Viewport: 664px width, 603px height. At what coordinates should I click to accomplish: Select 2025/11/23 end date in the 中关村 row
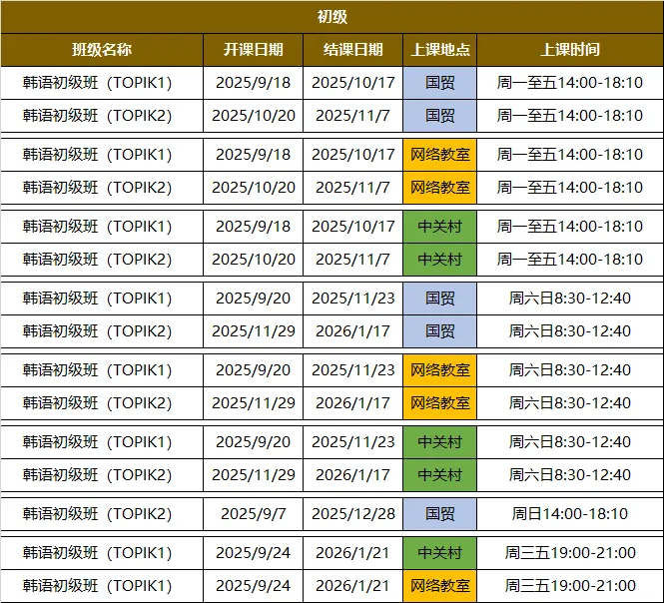click(x=353, y=442)
